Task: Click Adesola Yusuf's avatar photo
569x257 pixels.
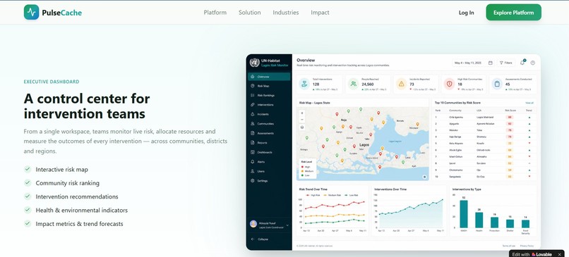Action: coord(253,224)
